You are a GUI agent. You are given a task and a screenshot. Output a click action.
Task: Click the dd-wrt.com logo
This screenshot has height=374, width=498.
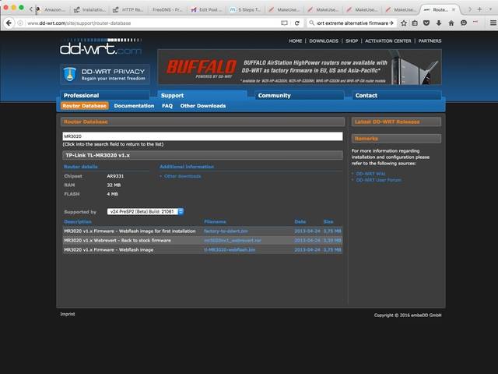(x=100, y=47)
